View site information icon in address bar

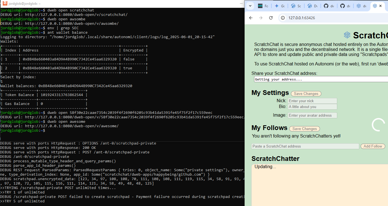(283, 18)
